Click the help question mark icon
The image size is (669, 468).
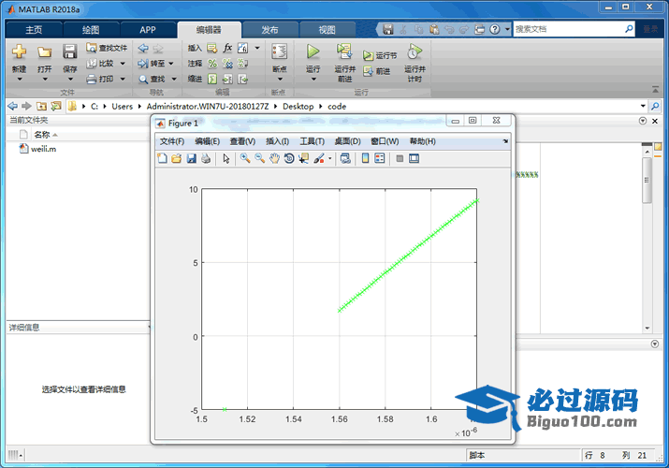coord(494,29)
